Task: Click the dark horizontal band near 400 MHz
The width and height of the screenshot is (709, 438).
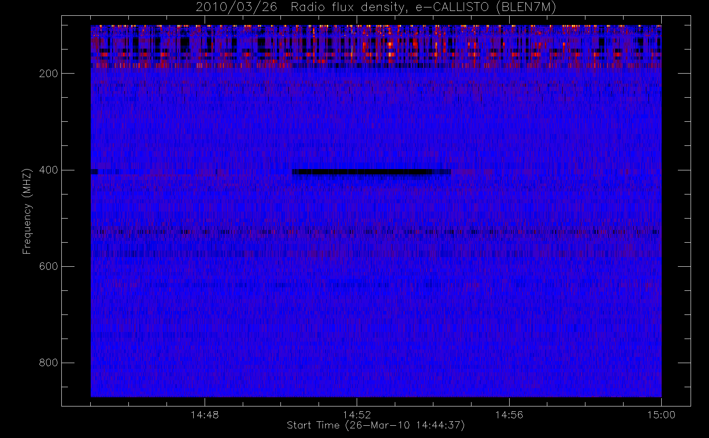Action: (371, 172)
